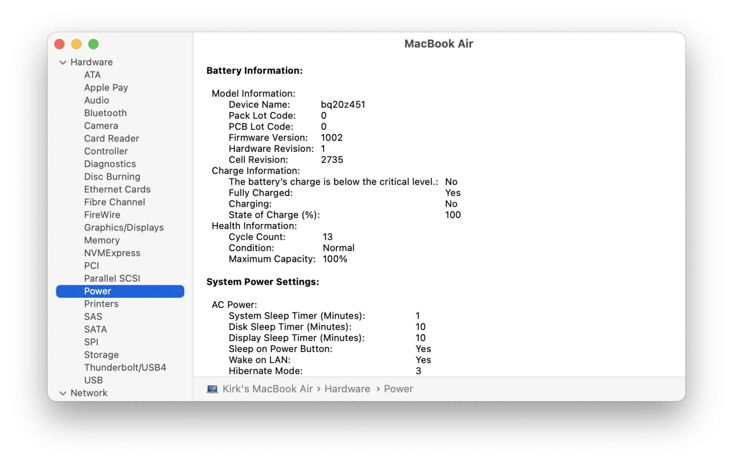The height and width of the screenshot is (464, 733).
Task: Select NVMExpress in the sidebar
Action: tap(112, 252)
